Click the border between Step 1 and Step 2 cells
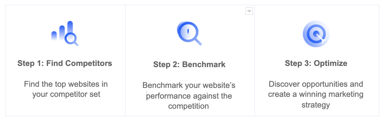 click(x=125, y=61)
